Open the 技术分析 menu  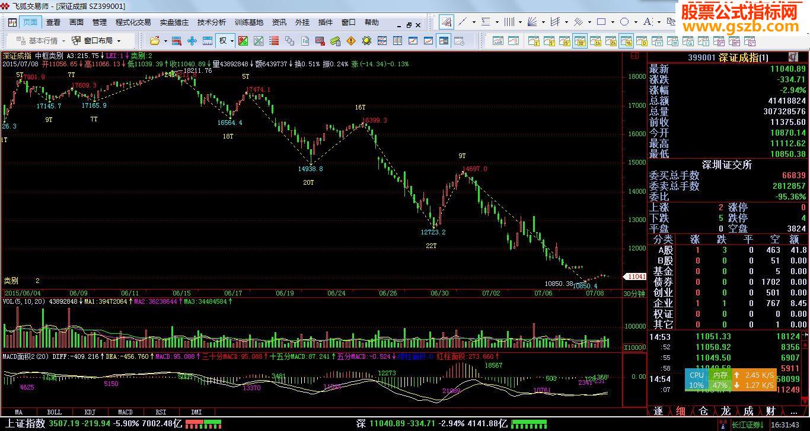pos(212,22)
